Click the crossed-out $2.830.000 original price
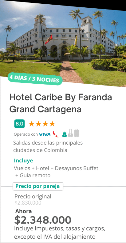This screenshot has height=243, width=126. (28, 203)
